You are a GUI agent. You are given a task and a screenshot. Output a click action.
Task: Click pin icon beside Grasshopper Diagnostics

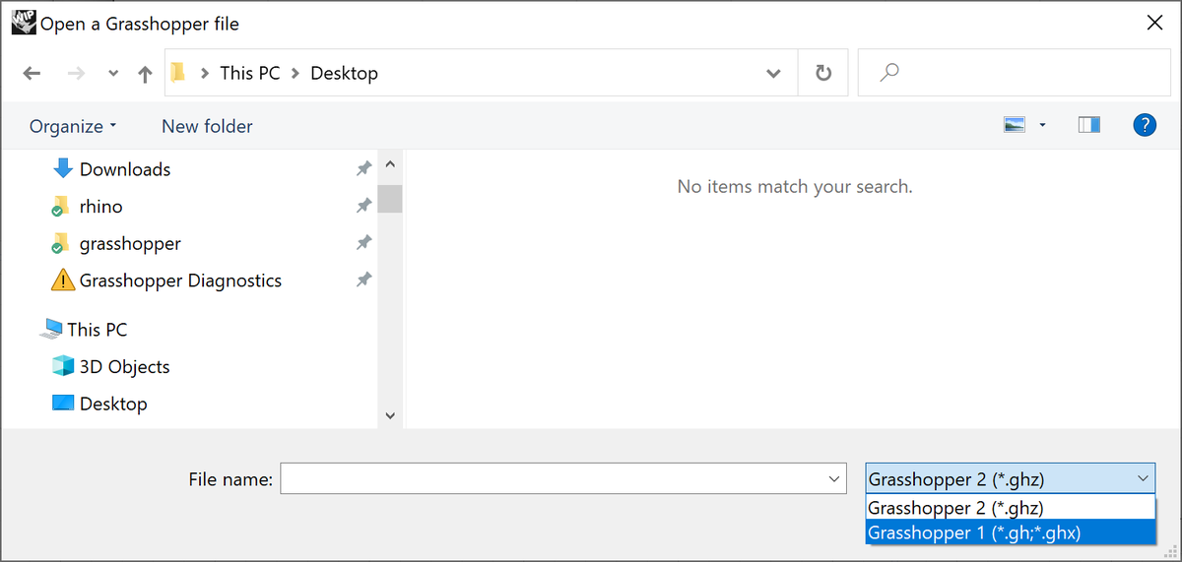tap(363, 280)
